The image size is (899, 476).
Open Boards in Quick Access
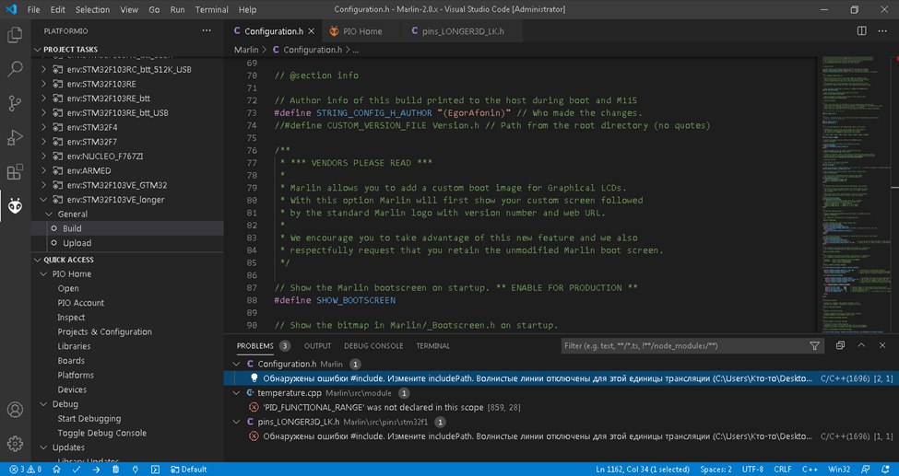pos(71,360)
